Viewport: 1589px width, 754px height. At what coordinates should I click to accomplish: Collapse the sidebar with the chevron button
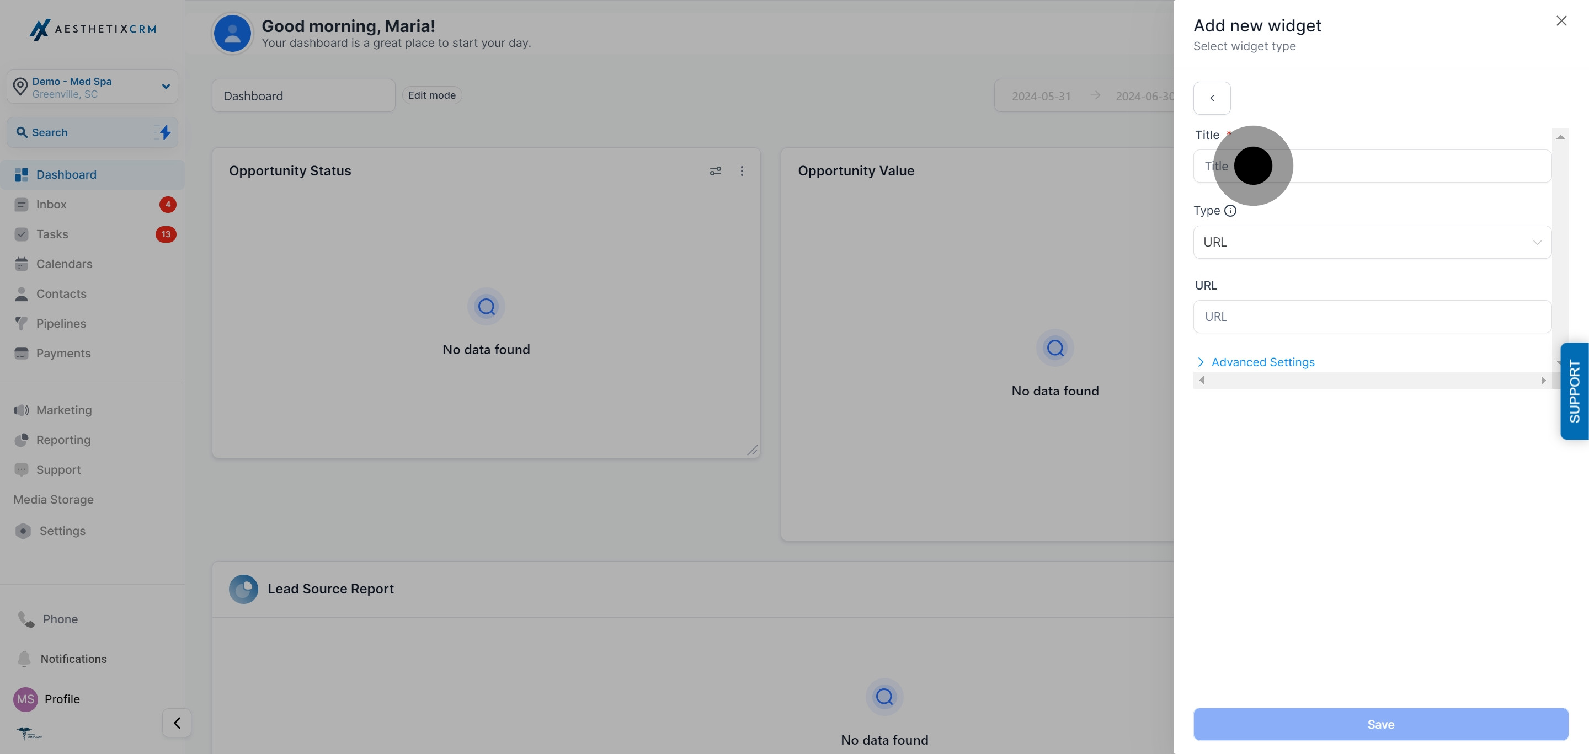tap(177, 723)
